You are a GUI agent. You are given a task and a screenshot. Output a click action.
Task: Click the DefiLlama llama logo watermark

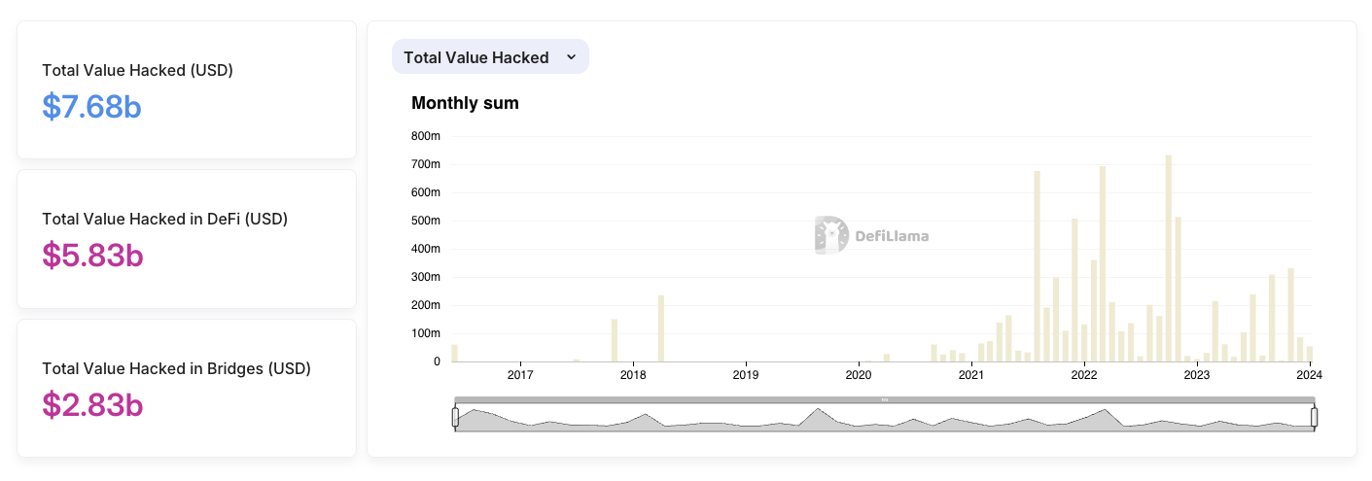tap(831, 235)
